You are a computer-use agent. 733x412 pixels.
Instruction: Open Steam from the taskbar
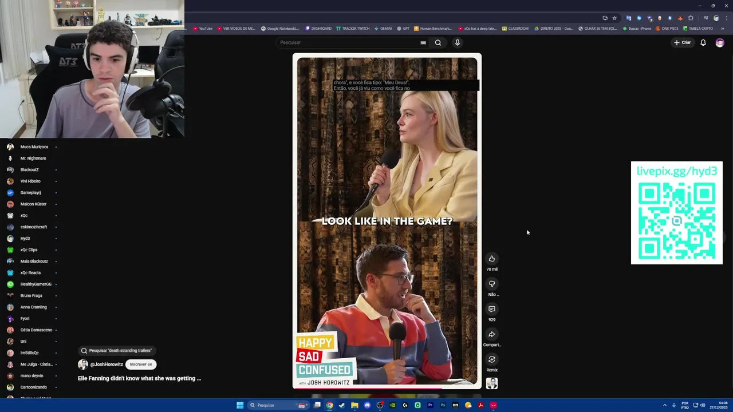coord(342,405)
